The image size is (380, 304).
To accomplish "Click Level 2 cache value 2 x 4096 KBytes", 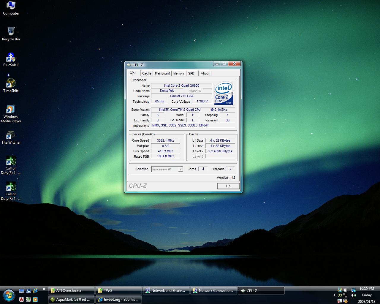I will (220, 151).
